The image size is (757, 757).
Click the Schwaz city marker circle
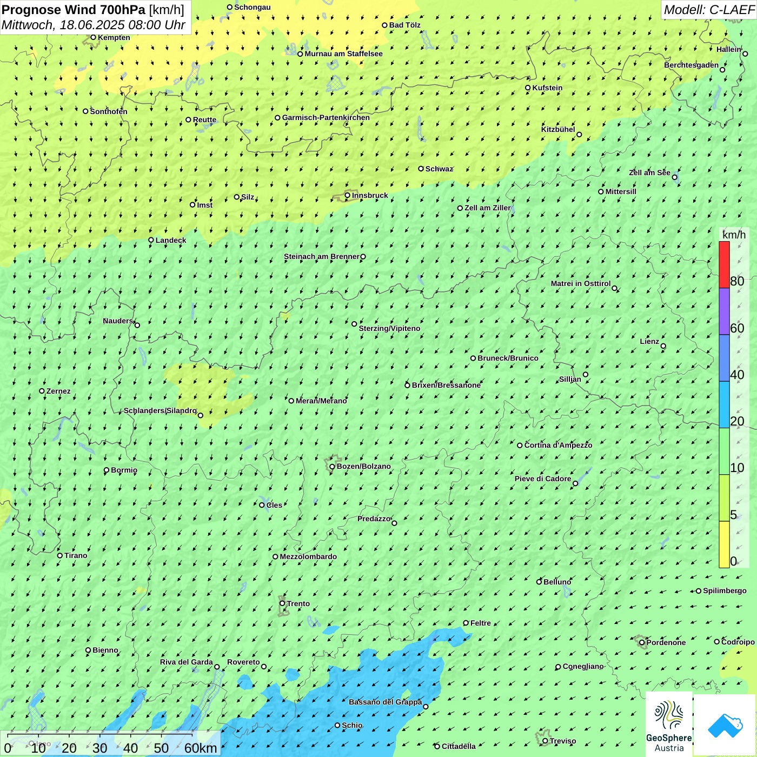coord(421,169)
